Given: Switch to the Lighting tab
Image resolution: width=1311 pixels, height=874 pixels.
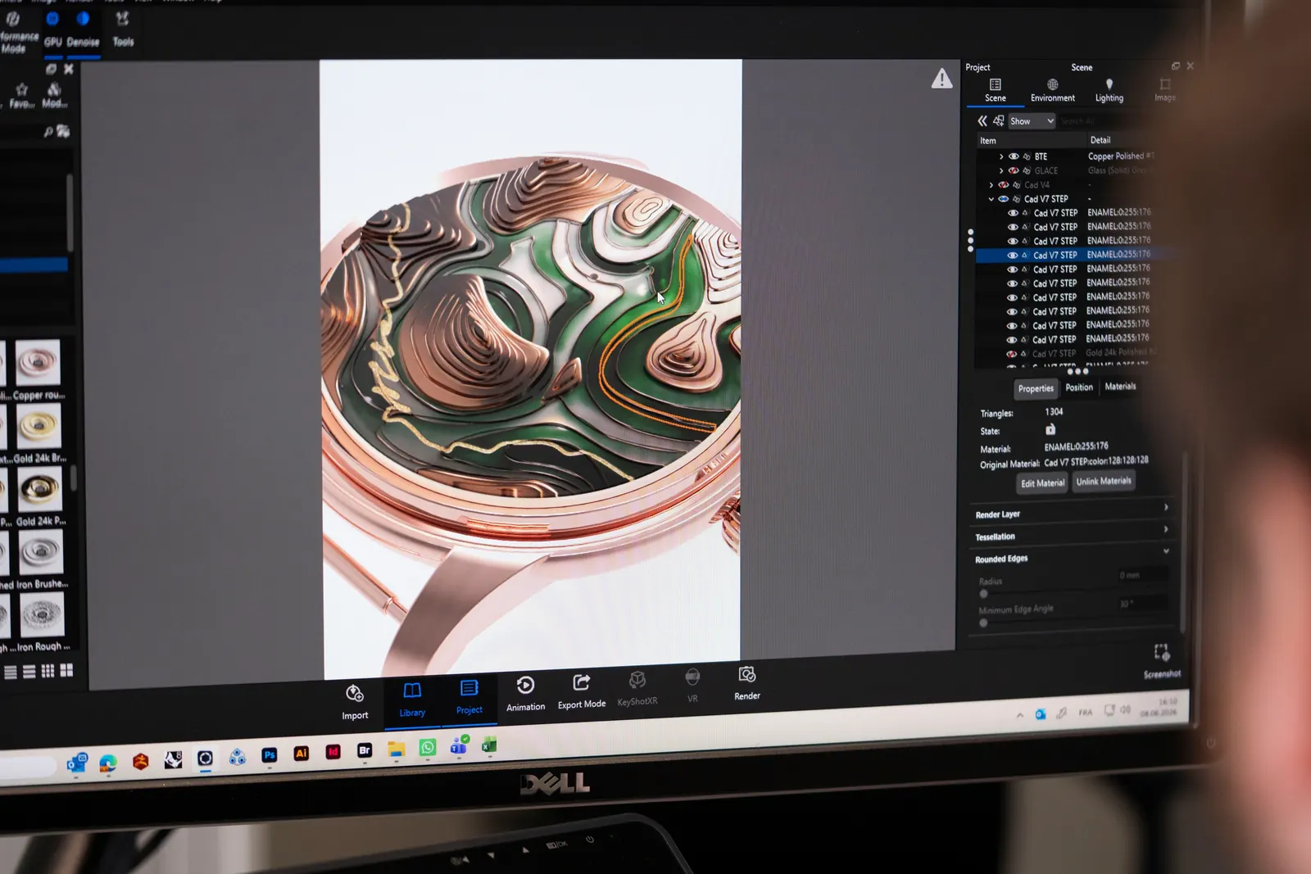Looking at the screenshot, I should [1109, 91].
